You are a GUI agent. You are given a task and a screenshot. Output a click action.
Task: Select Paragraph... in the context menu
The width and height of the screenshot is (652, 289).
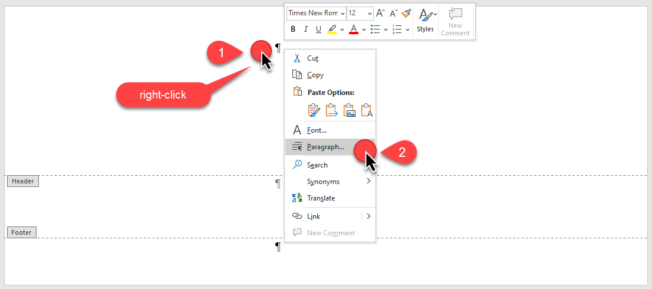330,147
